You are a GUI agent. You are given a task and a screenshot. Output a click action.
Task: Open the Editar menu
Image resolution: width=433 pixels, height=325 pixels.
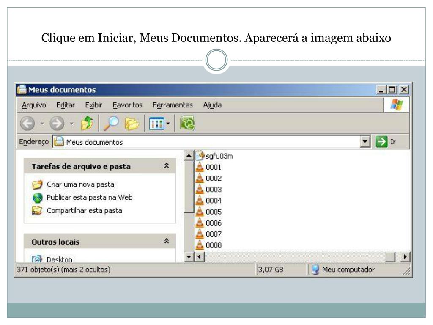(x=66, y=105)
